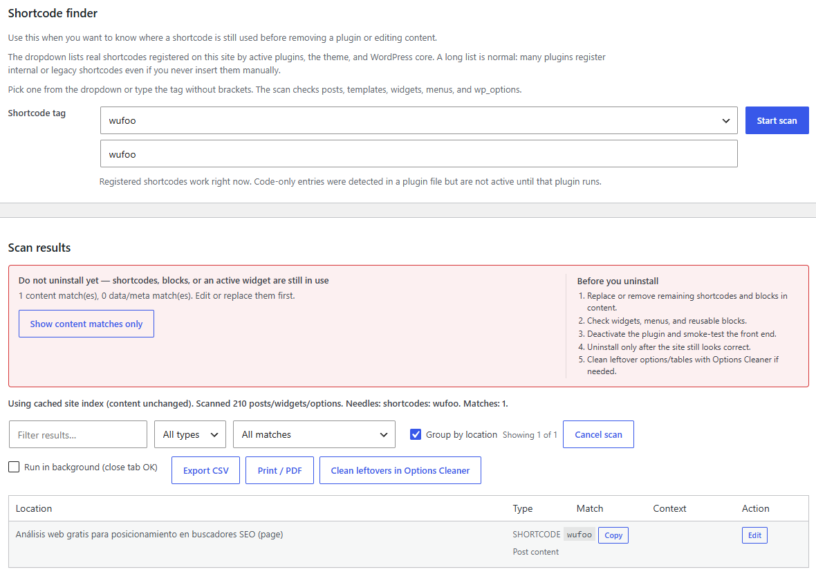
Task: Open Clean leftovers in Options Cleaner
Action: 400,470
